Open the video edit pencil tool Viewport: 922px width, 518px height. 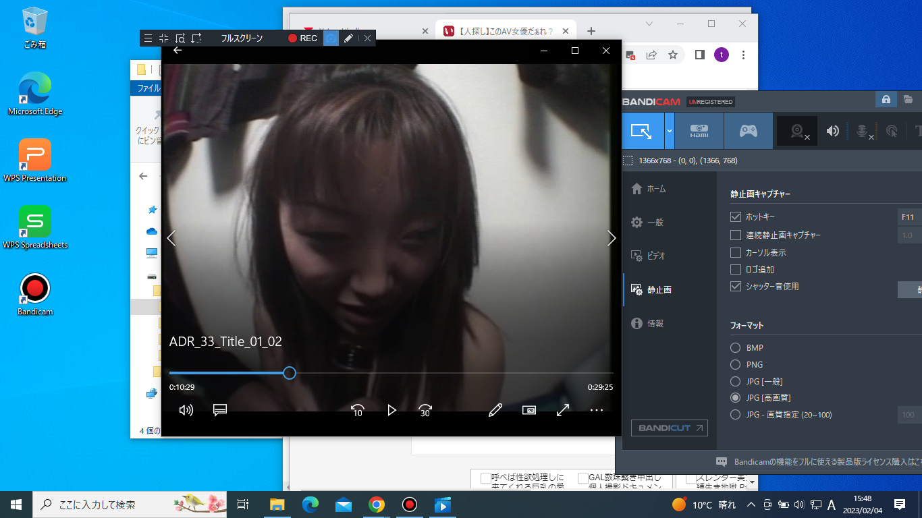(495, 410)
